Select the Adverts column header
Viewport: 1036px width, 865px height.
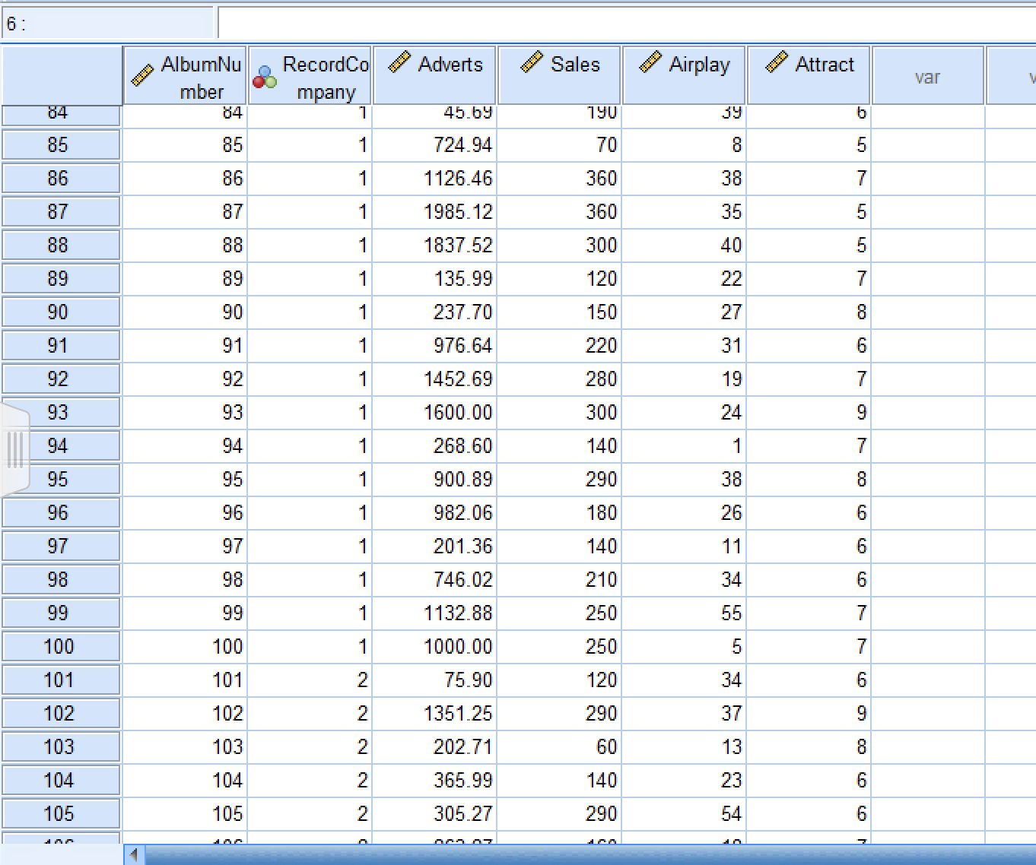(x=434, y=75)
